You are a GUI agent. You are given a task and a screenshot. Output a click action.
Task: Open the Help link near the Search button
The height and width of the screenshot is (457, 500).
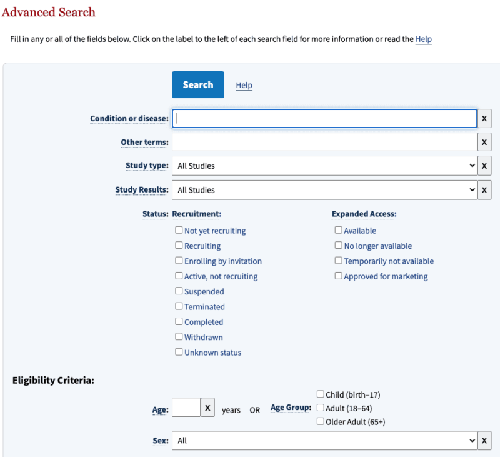[x=244, y=85]
